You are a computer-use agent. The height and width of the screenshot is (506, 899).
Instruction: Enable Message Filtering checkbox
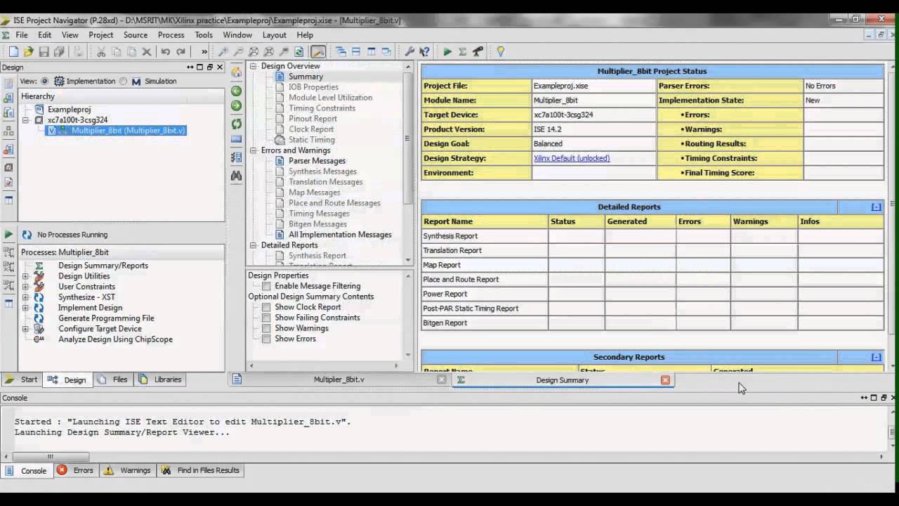pyautogui.click(x=266, y=286)
